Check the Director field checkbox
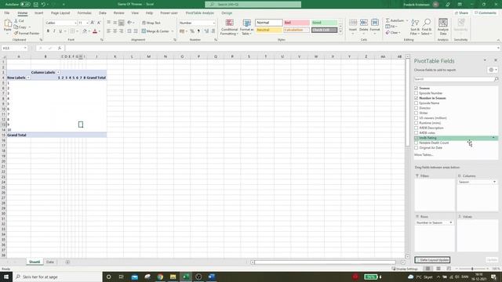502x282 pixels. coord(417,108)
